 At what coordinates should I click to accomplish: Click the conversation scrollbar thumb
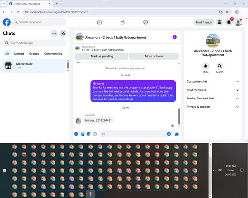[179, 116]
